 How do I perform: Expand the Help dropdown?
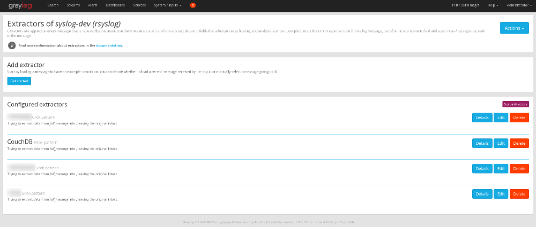(x=493, y=5)
